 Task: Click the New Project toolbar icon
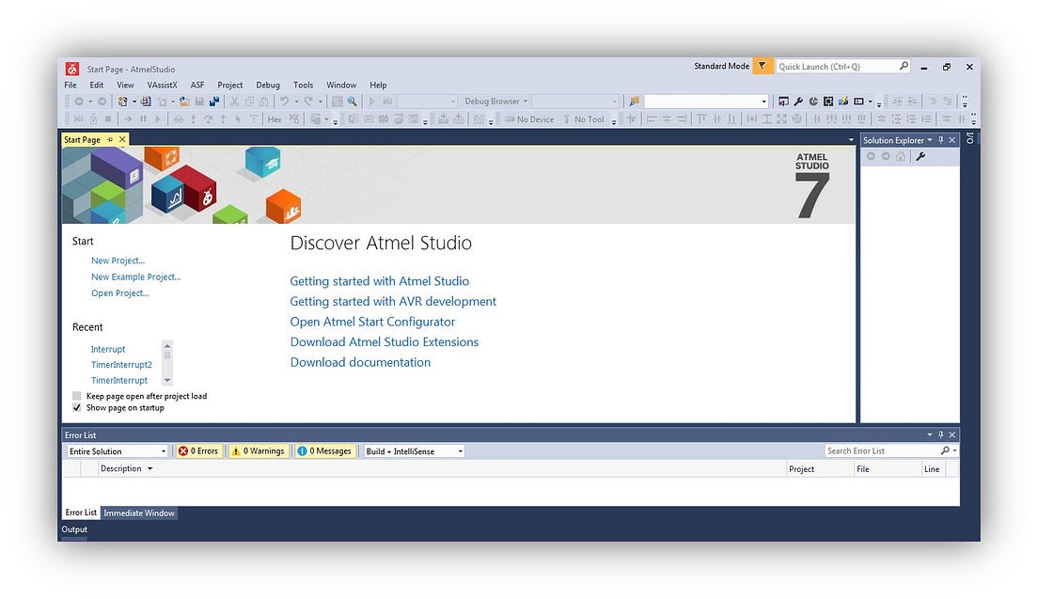[123, 101]
